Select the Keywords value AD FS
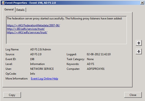The width and height of the screenshot is (145, 101). [91, 64]
